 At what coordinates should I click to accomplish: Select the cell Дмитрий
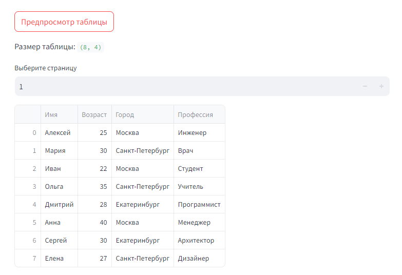pos(59,204)
